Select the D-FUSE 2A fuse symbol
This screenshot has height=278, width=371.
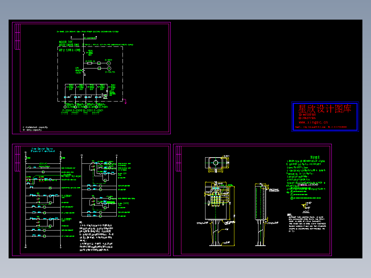point(90,63)
